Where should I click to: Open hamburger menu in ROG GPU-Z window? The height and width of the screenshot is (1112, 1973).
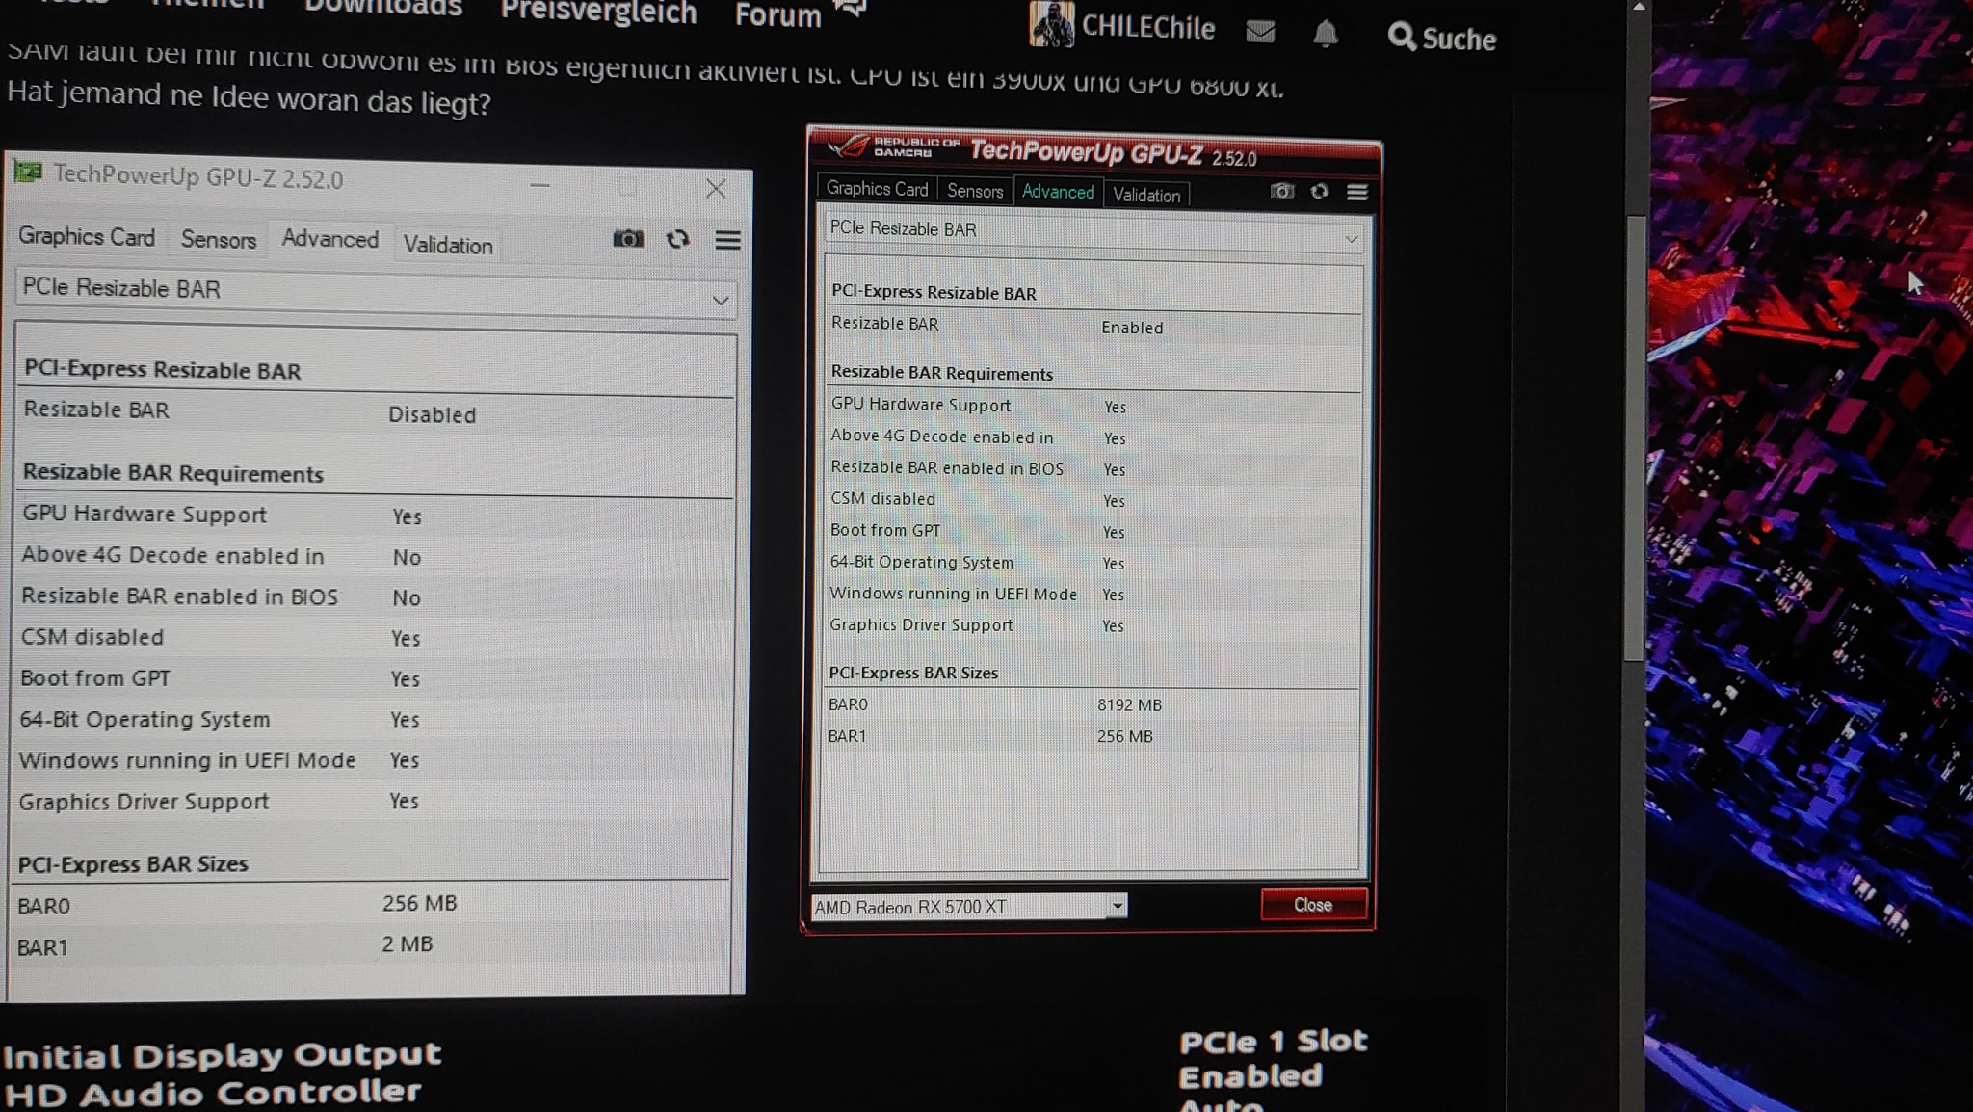point(1357,192)
